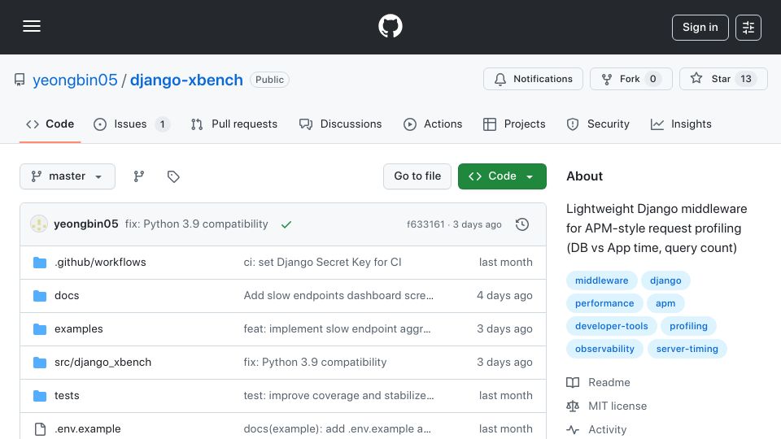
Task: Open the latest commit message 'fix: Python 3.9 compatibility'
Action: point(196,224)
